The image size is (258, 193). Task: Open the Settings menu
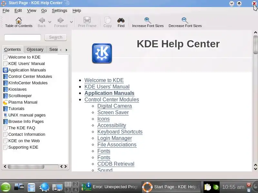coord(60,11)
